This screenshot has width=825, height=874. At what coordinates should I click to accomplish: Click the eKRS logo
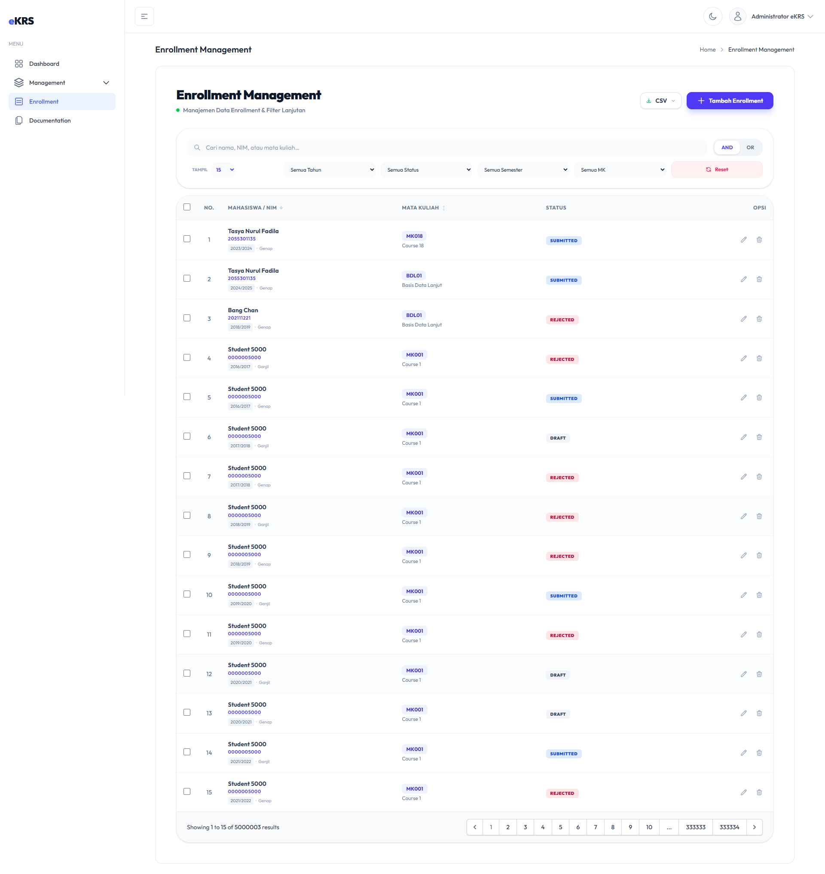click(x=21, y=21)
